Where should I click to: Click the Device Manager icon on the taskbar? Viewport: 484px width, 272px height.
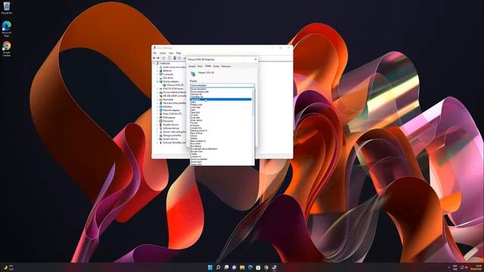(x=274, y=267)
